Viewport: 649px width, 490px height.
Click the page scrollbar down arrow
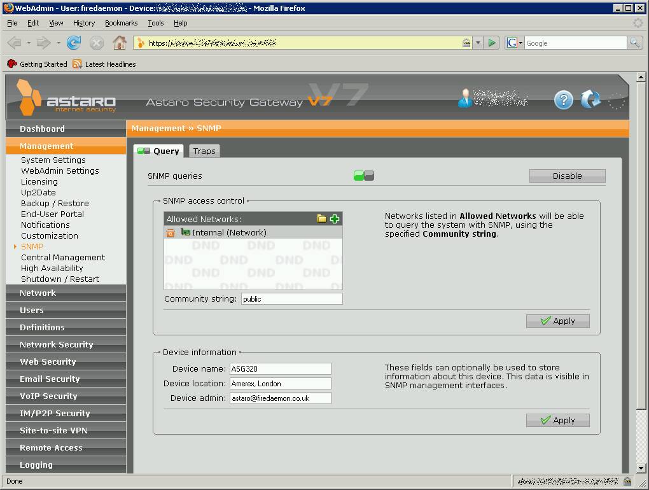click(x=641, y=469)
